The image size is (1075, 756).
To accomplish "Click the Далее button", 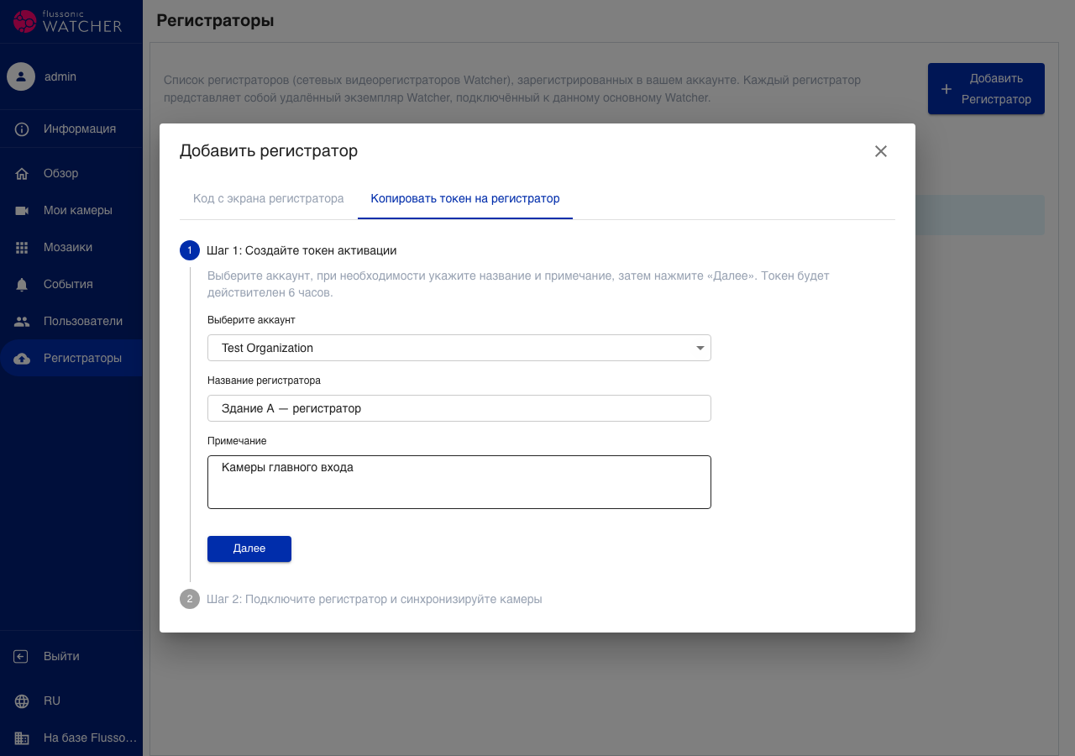I will (249, 549).
